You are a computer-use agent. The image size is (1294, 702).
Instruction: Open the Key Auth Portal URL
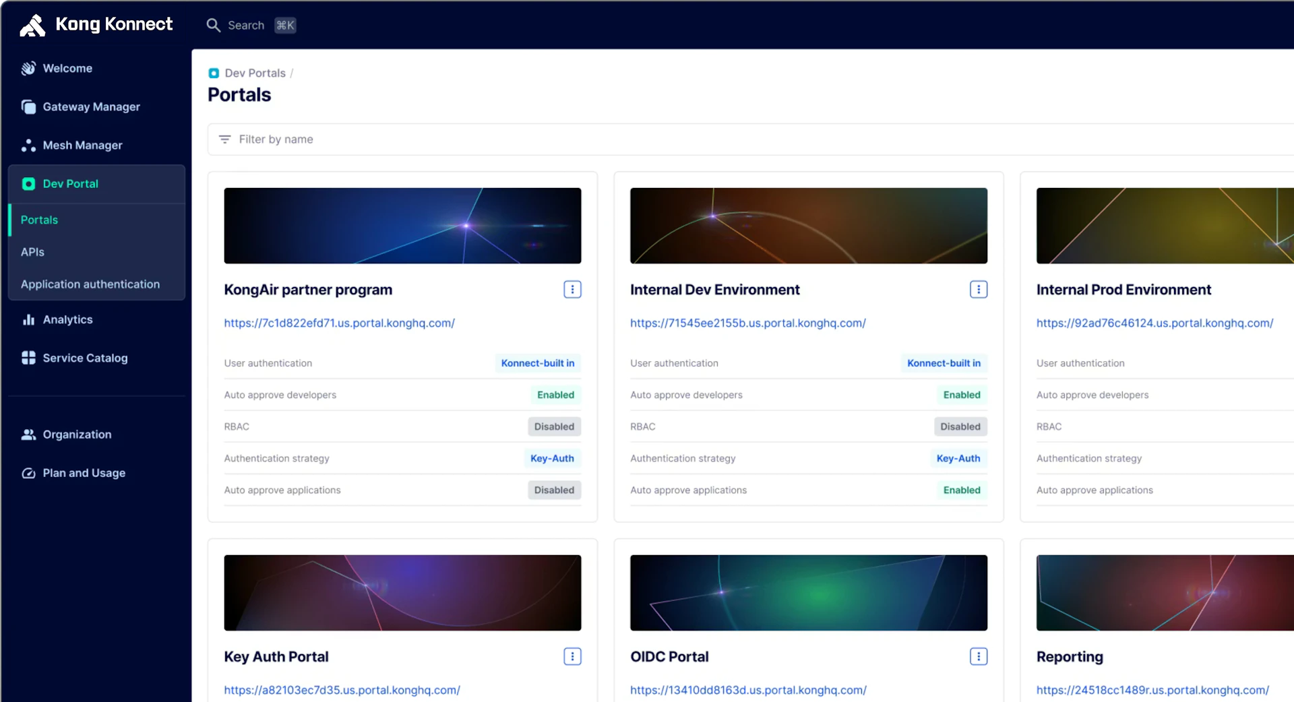pos(342,690)
